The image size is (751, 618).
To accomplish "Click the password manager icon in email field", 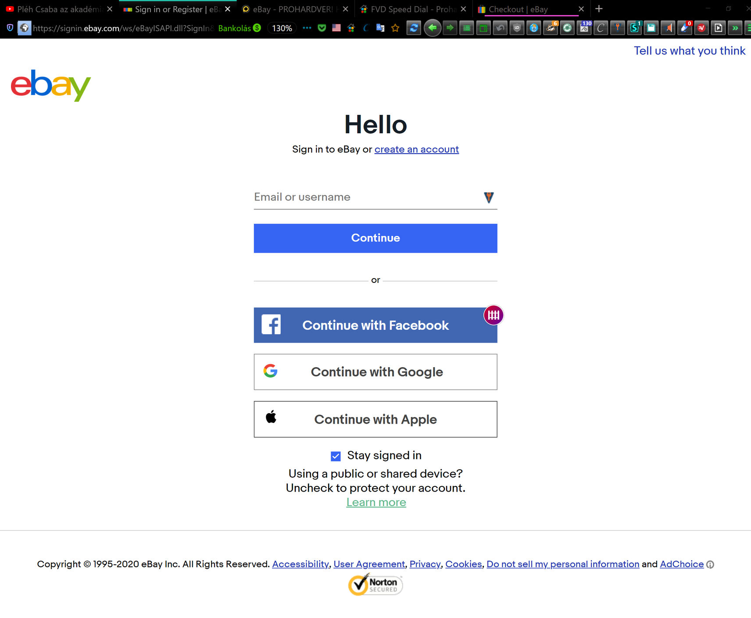I will [x=489, y=197].
